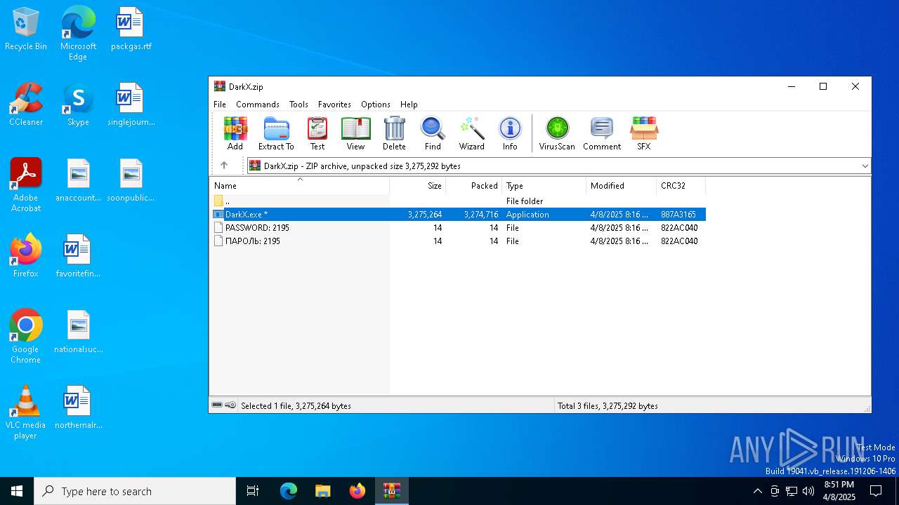The image size is (899, 505).
Task: Open the Help menu
Action: tap(409, 105)
